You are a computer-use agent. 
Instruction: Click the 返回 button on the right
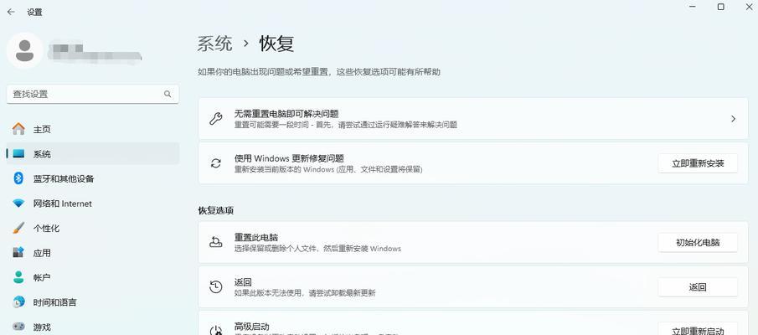[698, 287]
